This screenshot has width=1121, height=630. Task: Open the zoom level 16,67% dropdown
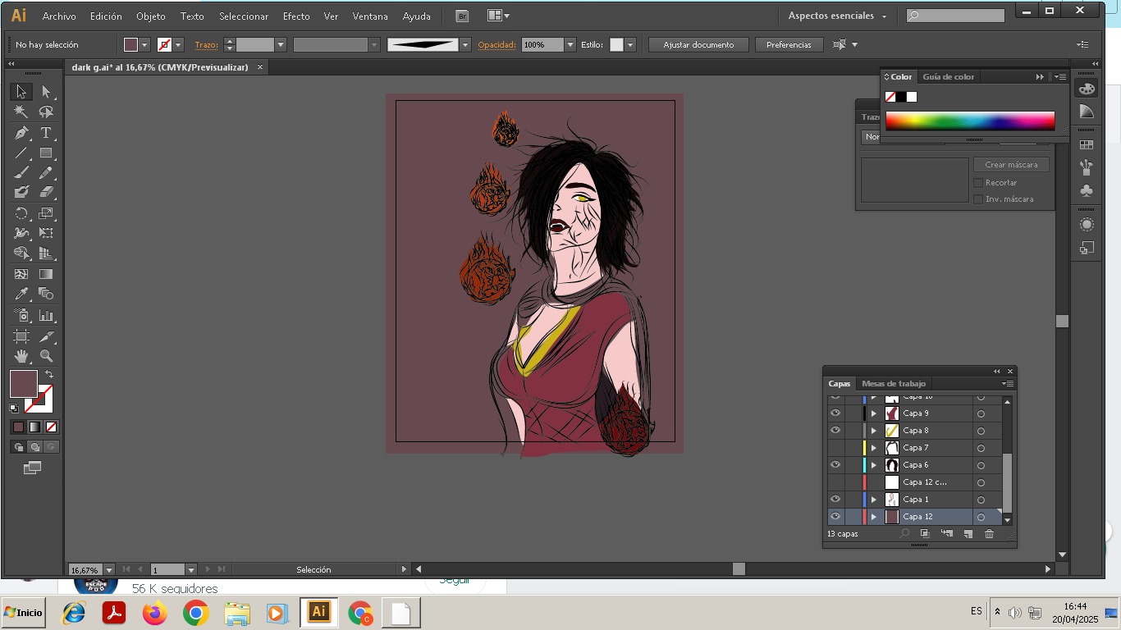coord(109,569)
